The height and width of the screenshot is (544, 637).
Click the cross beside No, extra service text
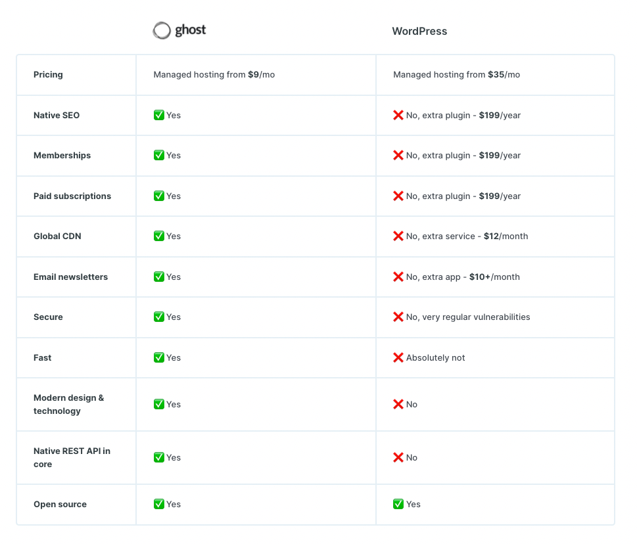[x=398, y=236]
